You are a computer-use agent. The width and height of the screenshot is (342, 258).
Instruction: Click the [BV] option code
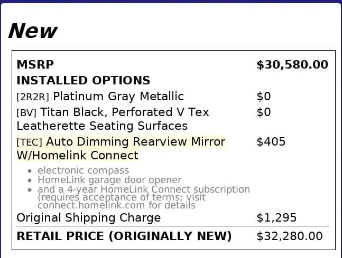coord(26,113)
